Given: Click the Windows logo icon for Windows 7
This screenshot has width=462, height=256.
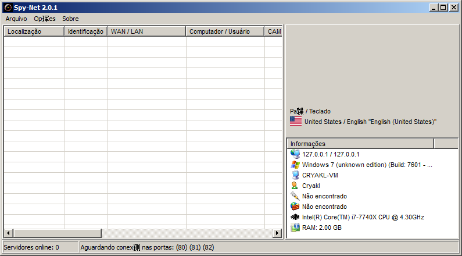Looking at the screenshot, I should [295, 165].
